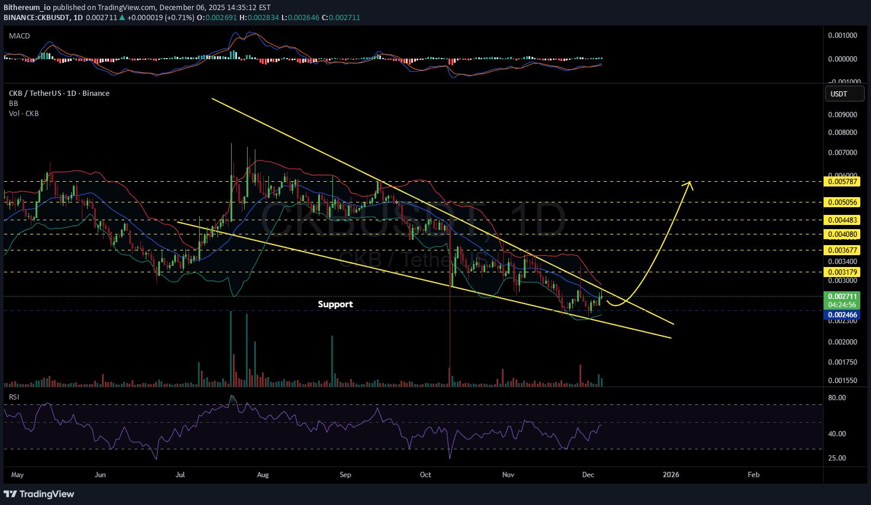Toggle the Vol · CKB indicator label
Image resolution: width=871 pixels, height=505 pixels.
pyautogui.click(x=24, y=114)
